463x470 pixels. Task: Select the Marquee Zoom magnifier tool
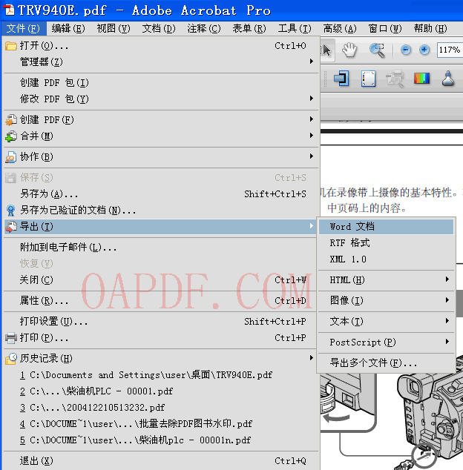pyautogui.click(x=377, y=50)
